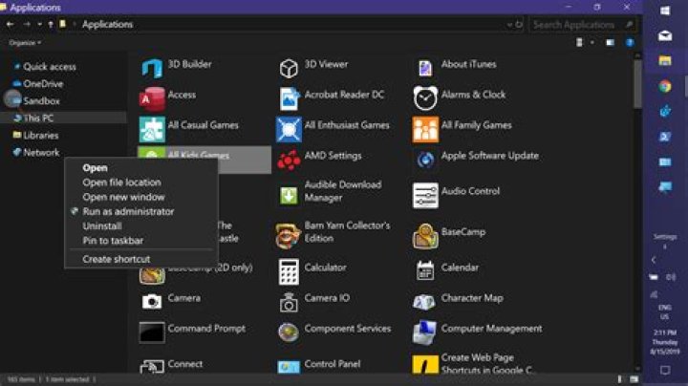The image size is (688, 386).
Task: Open the Mail taskbar icon
Action: 665,35
